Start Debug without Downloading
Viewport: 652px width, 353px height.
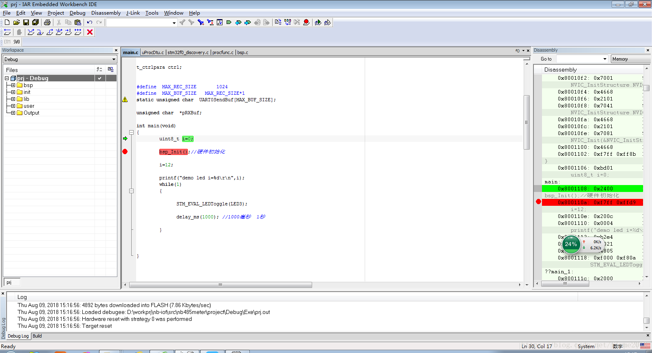(327, 22)
